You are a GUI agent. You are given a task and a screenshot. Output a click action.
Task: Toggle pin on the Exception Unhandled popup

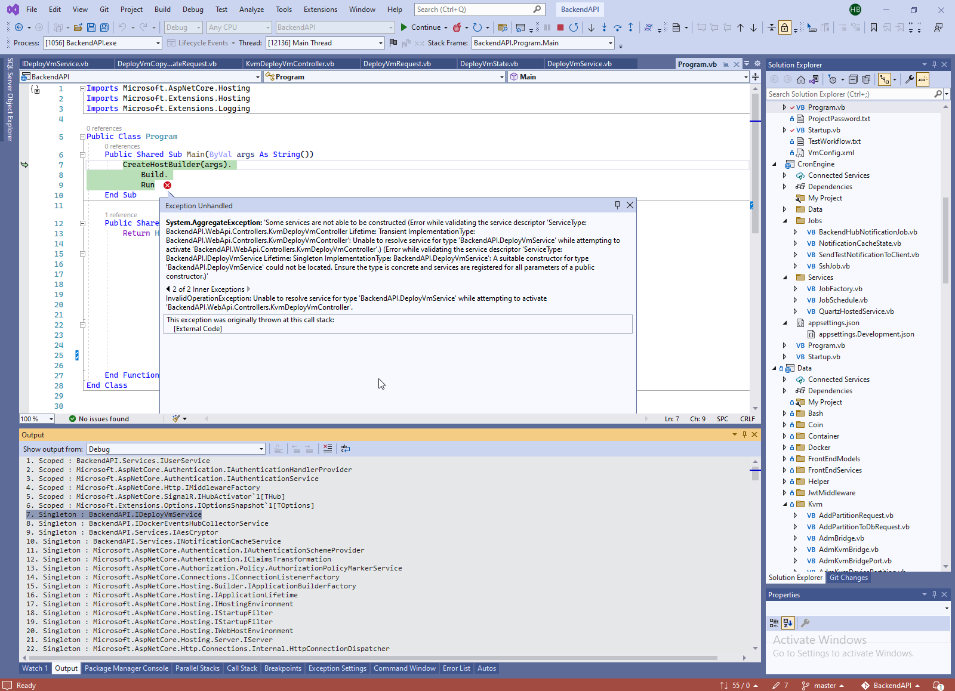[x=617, y=205]
